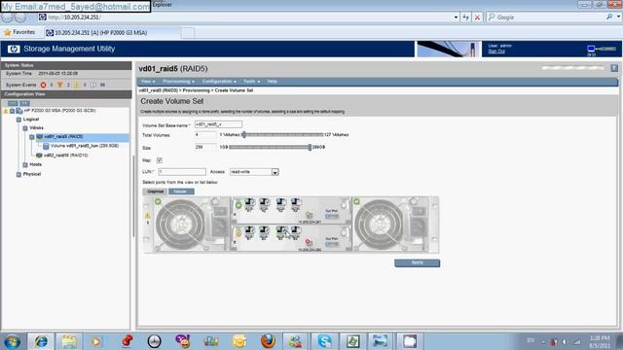The image size is (623, 350).
Task: Collapse the Vdisks tree node
Action: [25, 128]
